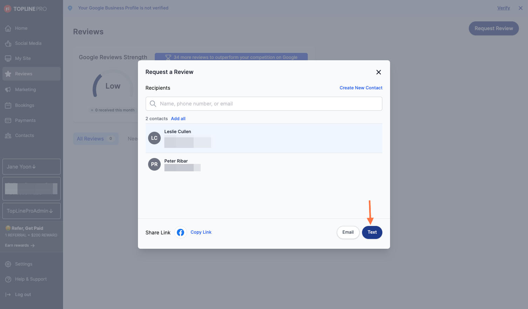Open Home from the sidebar
Viewport: 528px width, 309px height.
[32, 28]
